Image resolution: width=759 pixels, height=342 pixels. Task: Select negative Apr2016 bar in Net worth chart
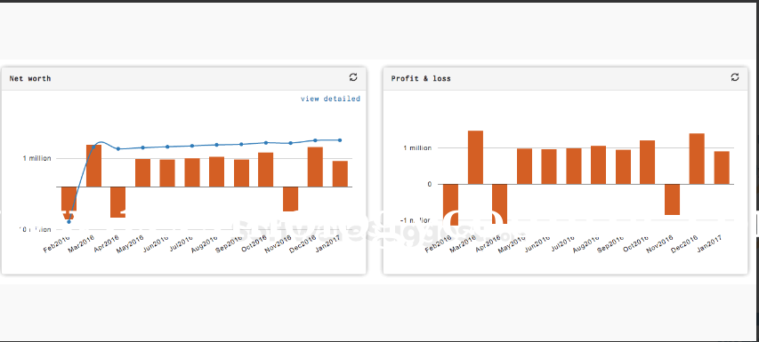point(118,202)
